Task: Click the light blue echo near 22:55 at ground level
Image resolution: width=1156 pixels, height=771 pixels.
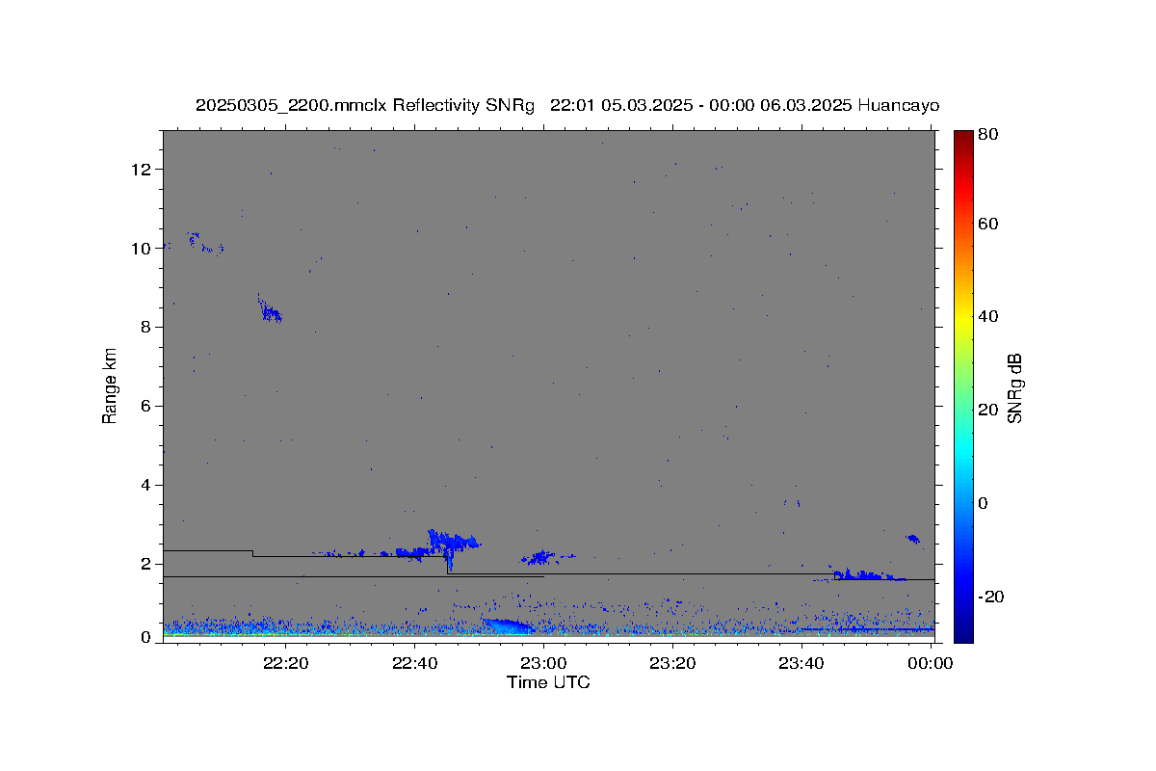Action: coord(509,626)
